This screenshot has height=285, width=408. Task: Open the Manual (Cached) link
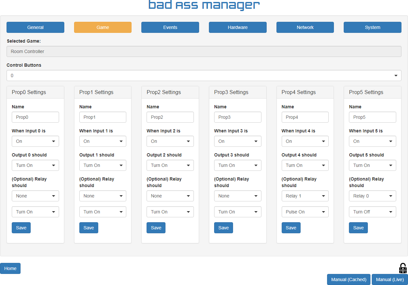349,279
